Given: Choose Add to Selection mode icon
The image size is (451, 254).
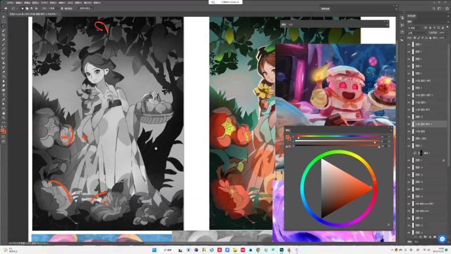Looking at the screenshot, I should coord(27,9).
